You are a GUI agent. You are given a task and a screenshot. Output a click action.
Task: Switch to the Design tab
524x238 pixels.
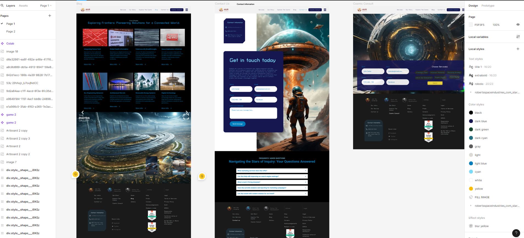pos(473,5)
